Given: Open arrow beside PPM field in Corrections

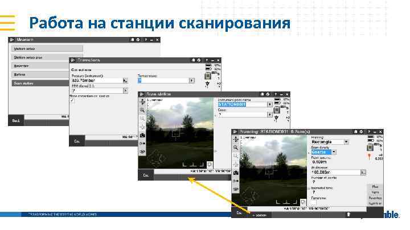Looking at the screenshot, I should click(125, 90).
